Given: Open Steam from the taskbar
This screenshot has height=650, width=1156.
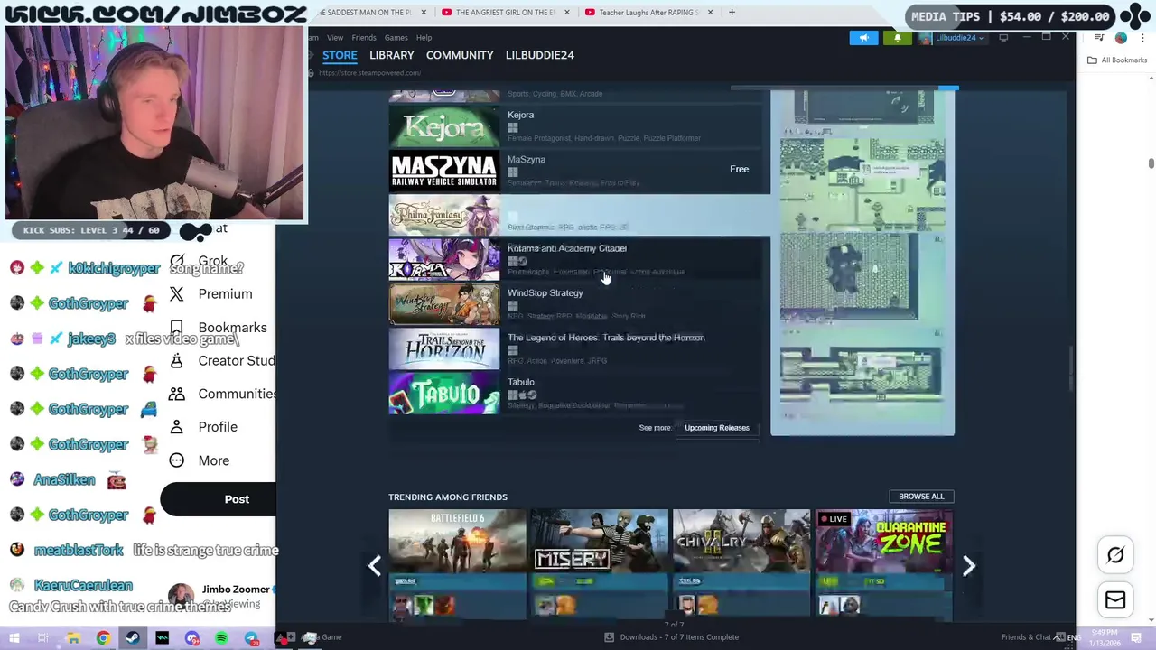Looking at the screenshot, I should pos(133,638).
